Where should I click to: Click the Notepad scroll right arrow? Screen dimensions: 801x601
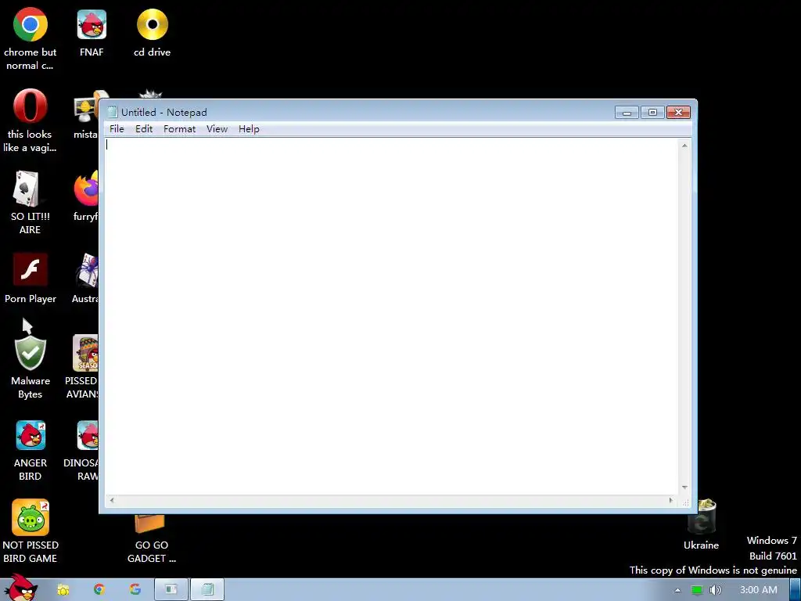671,500
